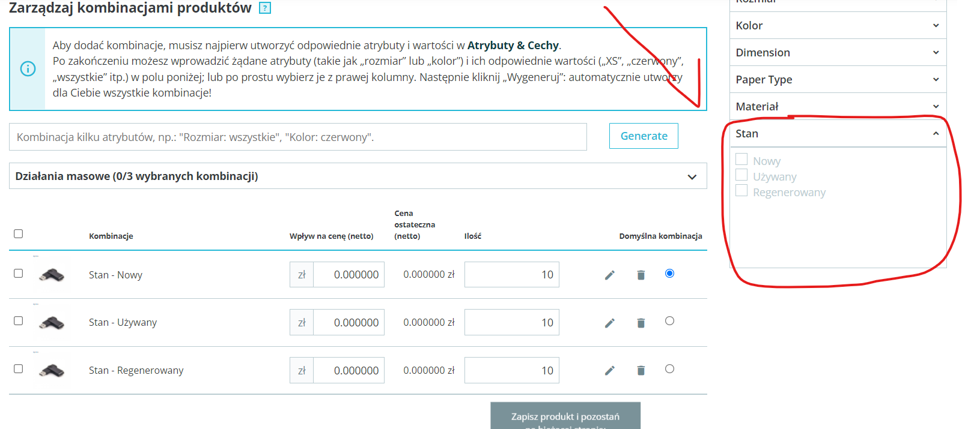Edit the Stan - Nowy combination pencil icon

point(609,275)
